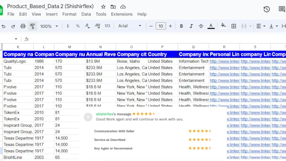Select Information Tech industry cell
Image resolution: width=286 pixels, height=161 pixels.
tap(193, 61)
